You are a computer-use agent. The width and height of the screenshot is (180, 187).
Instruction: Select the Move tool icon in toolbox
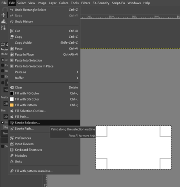coord(3,15)
